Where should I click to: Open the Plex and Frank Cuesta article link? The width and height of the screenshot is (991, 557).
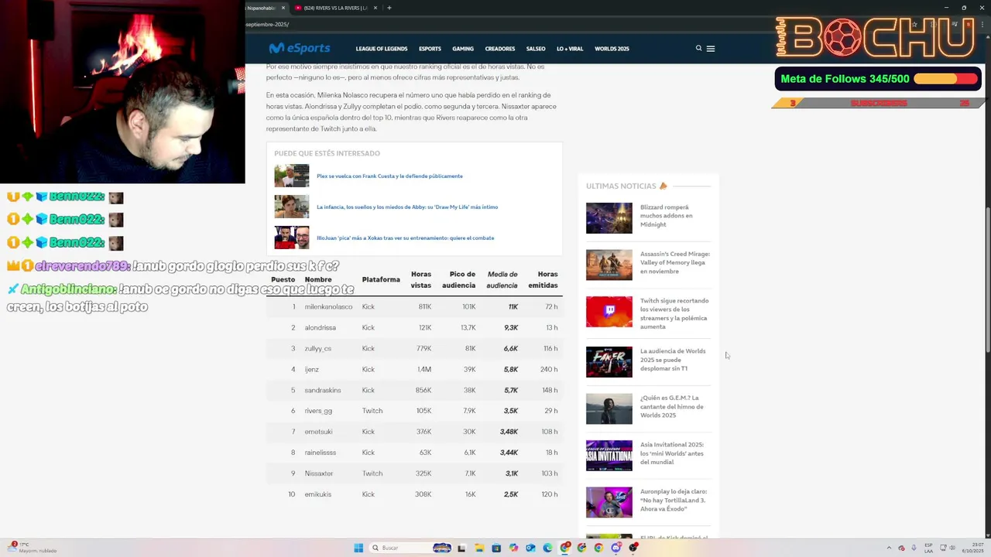click(389, 176)
